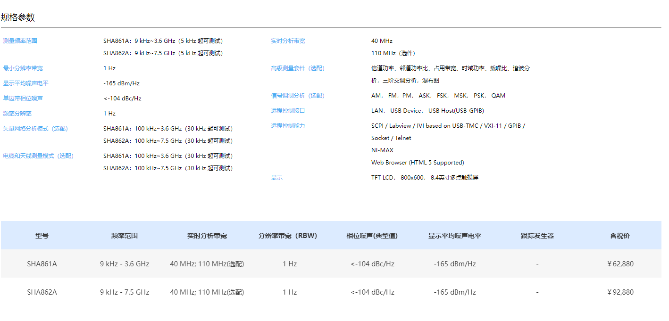
Task: Select the 远程控制能力 label
Action: pyautogui.click(x=288, y=126)
